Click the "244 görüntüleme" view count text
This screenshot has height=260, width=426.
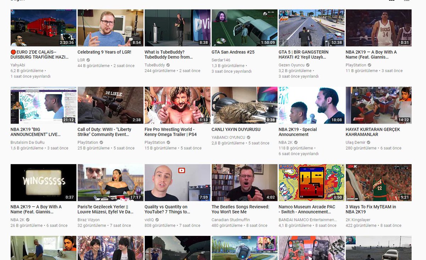click(x=160, y=71)
